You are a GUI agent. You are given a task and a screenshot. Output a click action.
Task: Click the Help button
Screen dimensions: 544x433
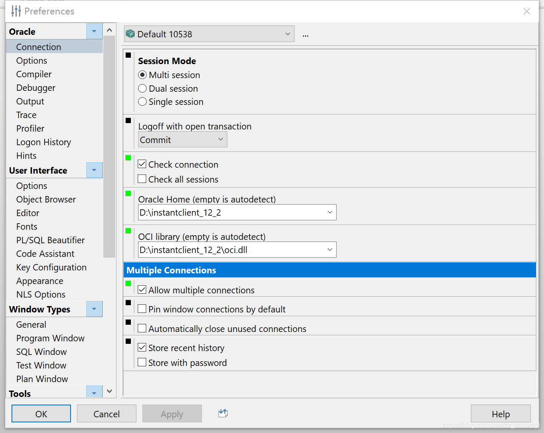click(x=501, y=413)
